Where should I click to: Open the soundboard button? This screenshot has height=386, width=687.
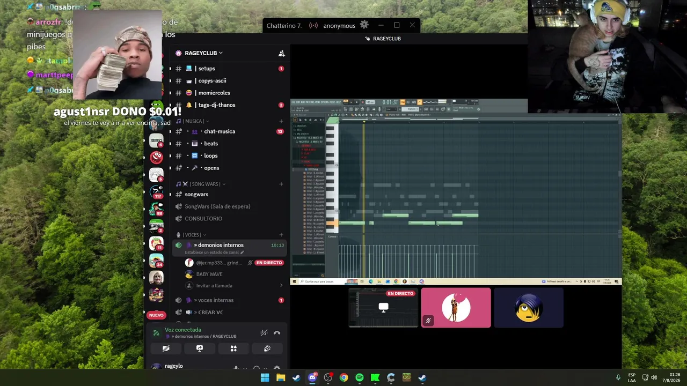click(x=267, y=348)
